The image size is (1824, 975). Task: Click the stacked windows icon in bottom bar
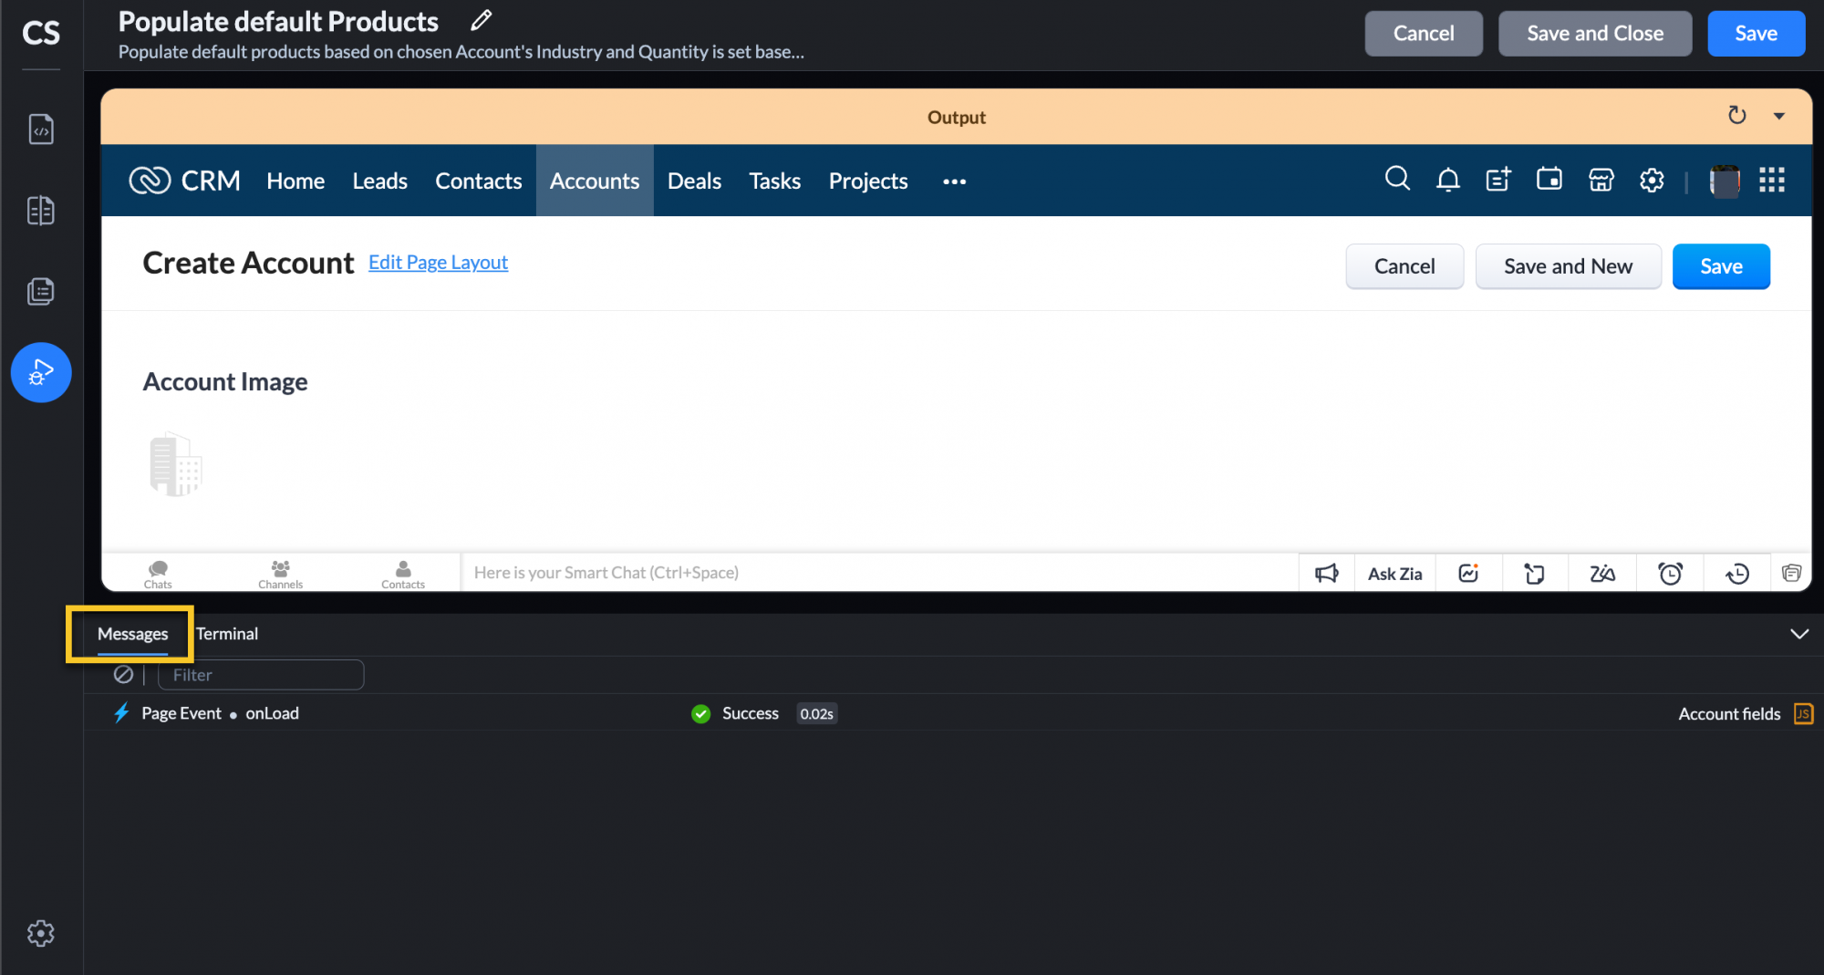point(1791,573)
